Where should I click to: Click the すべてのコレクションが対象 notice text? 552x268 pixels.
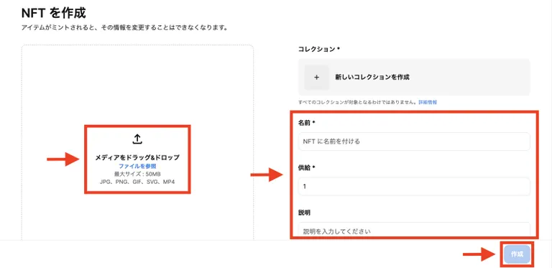[357, 102]
